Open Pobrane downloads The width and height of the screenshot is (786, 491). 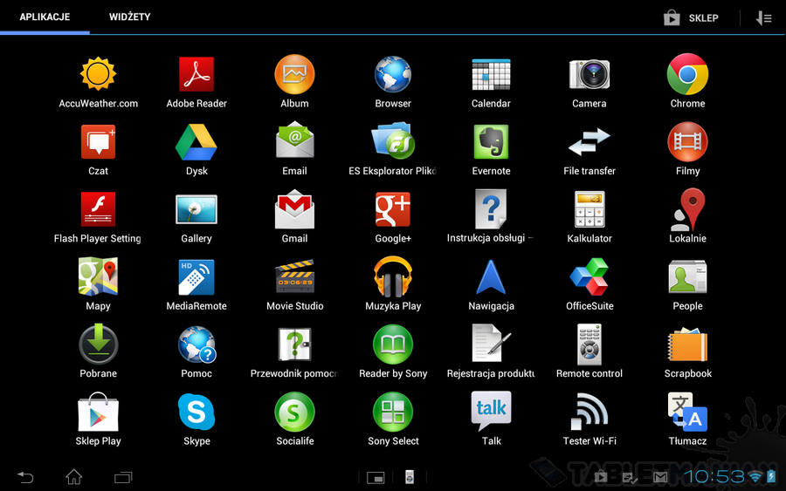pos(98,344)
